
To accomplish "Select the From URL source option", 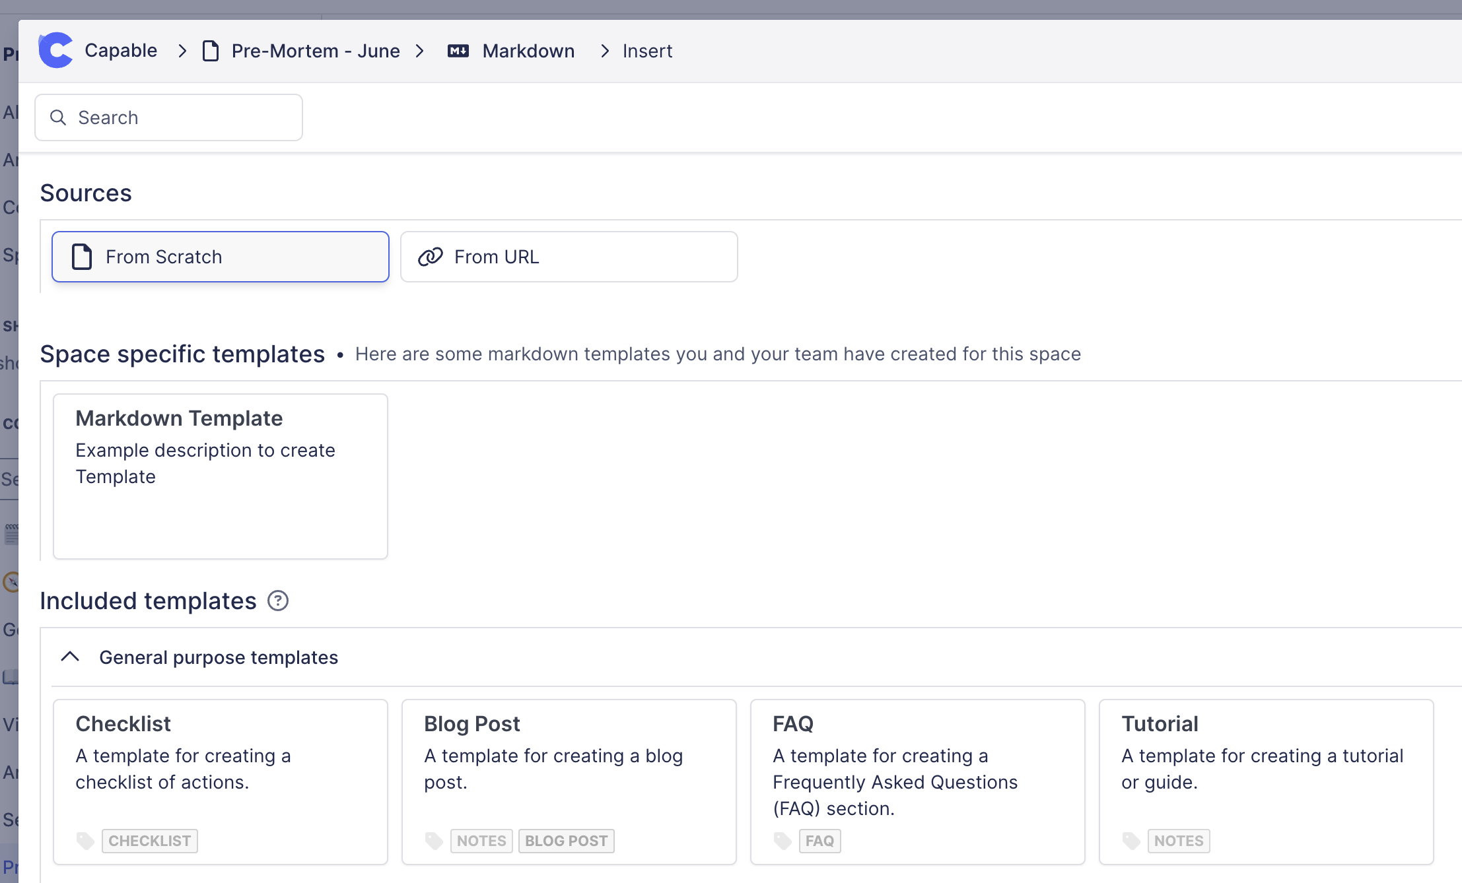I will click(569, 257).
